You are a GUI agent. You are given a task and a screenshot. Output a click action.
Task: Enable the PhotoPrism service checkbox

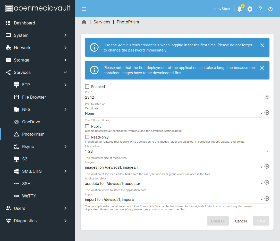(x=87, y=87)
